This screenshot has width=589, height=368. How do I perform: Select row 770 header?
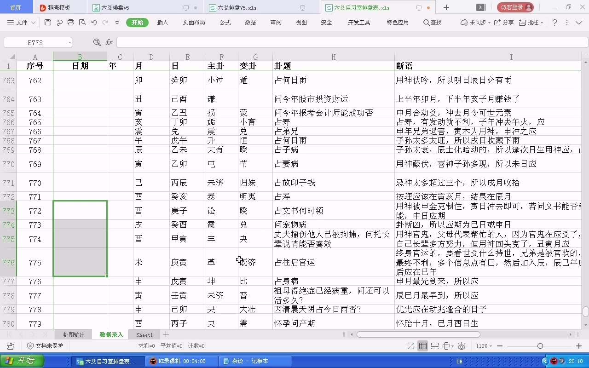[x=8, y=164]
